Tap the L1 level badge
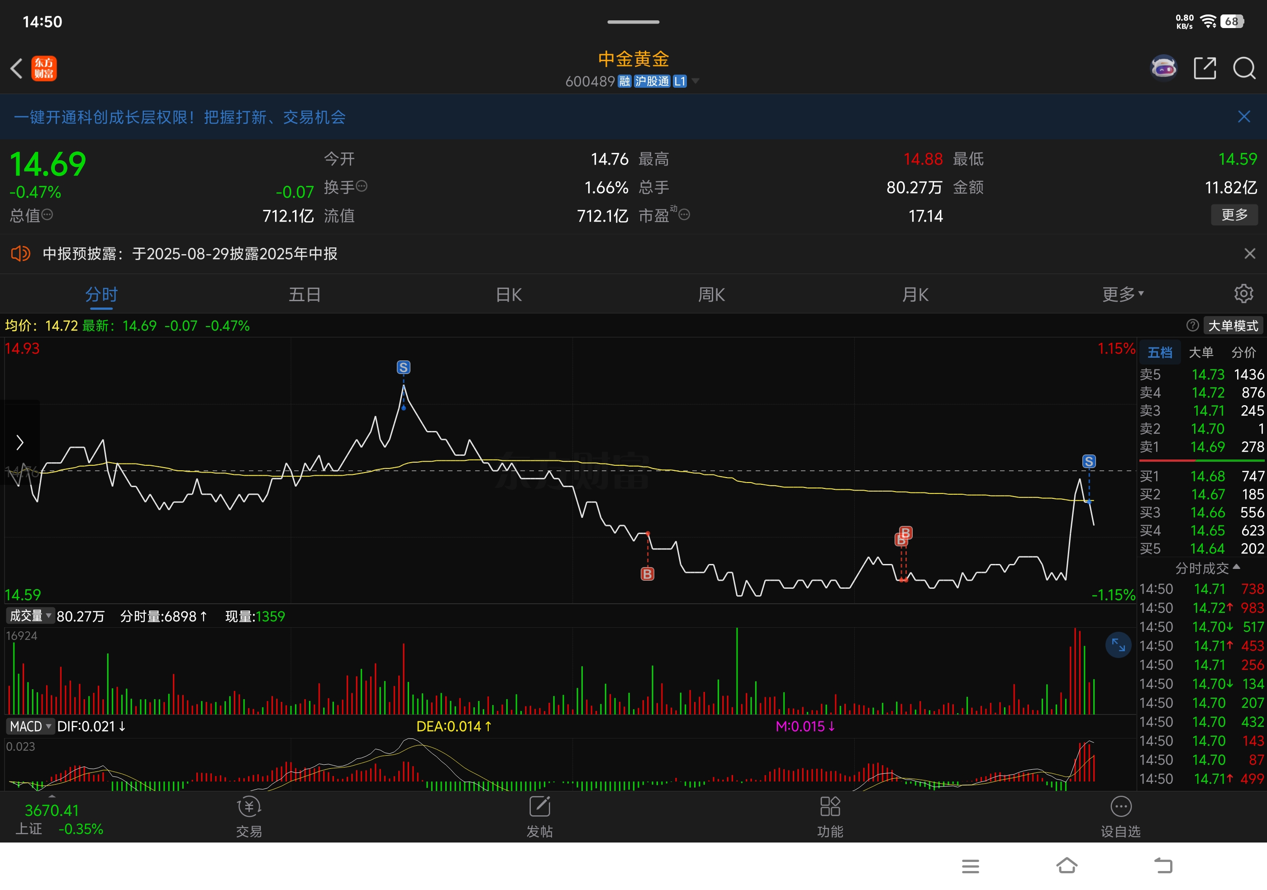Screen dimensions: 1267x890 [x=680, y=81]
